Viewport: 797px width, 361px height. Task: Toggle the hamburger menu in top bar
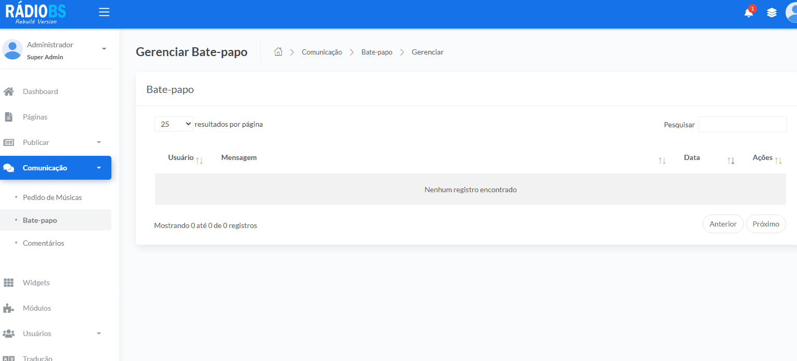pyautogui.click(x=104, y=12)
